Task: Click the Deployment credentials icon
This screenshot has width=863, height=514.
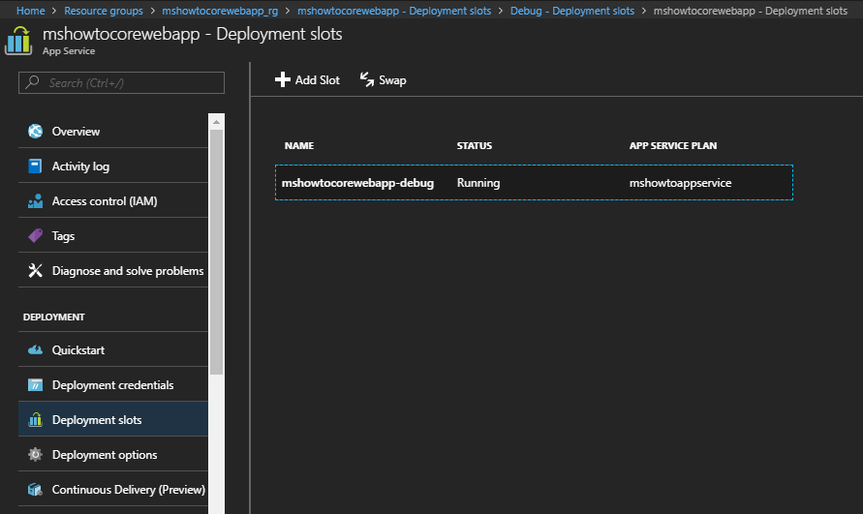Action: point(35,384)
